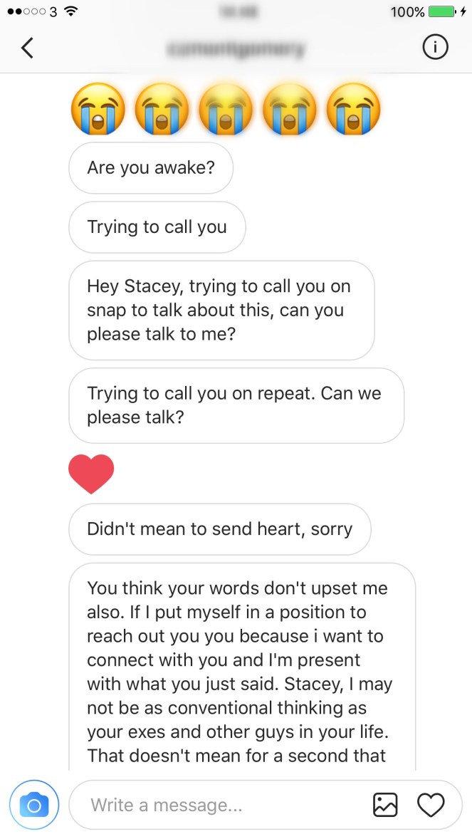Select the 'Trying to call you' bubble
This screenshot has width=472, height=839.
pos(157,227)
